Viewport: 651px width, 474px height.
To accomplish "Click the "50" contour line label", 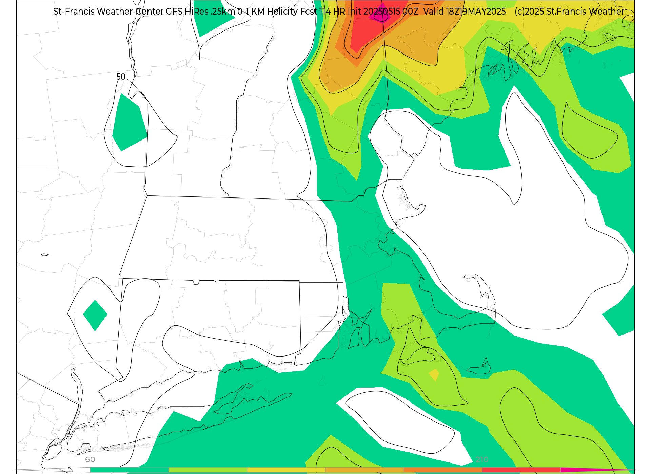I will point(121,77).
